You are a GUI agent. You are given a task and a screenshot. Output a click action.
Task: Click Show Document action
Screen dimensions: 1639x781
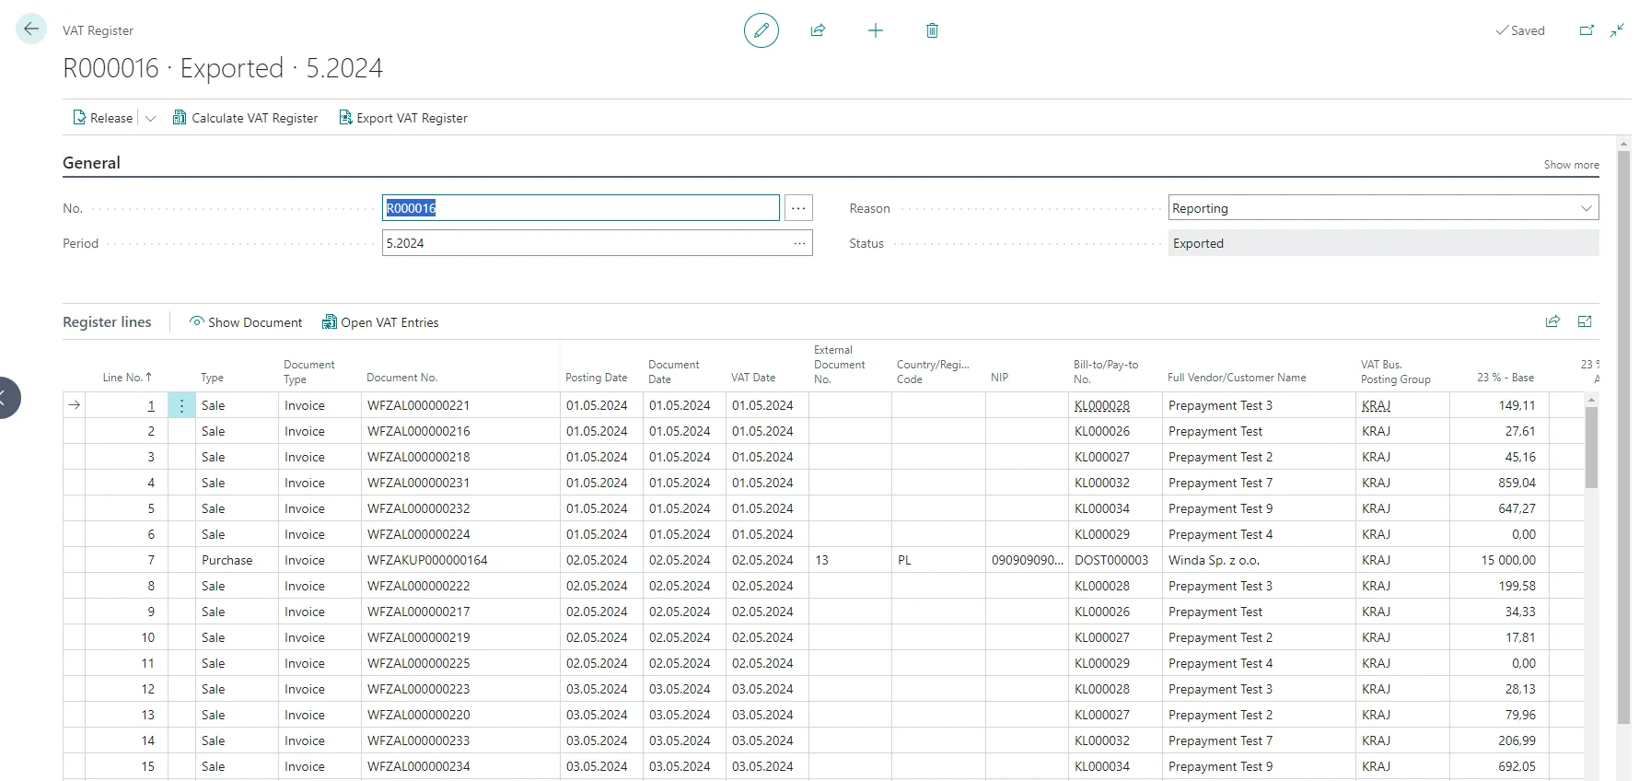246,322
